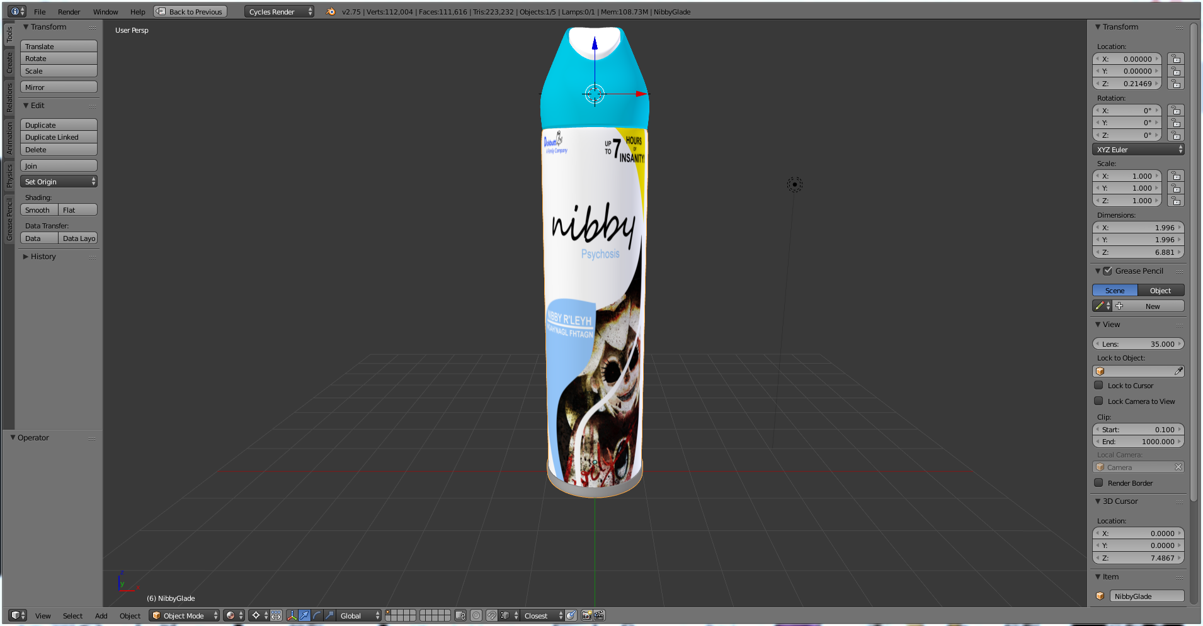The width and height of the screenshot is (1203, 626).
Task: Toggle the lock for Scale Z
Action: click(x=1175, y=201)
